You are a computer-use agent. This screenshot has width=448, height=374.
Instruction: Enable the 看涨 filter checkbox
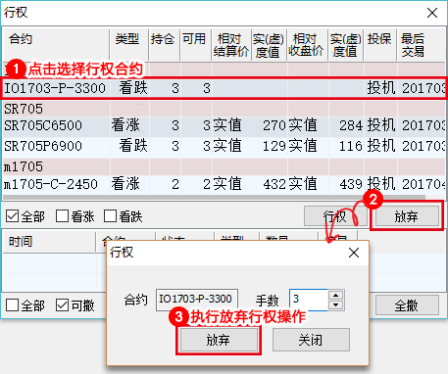pos(62,216)
